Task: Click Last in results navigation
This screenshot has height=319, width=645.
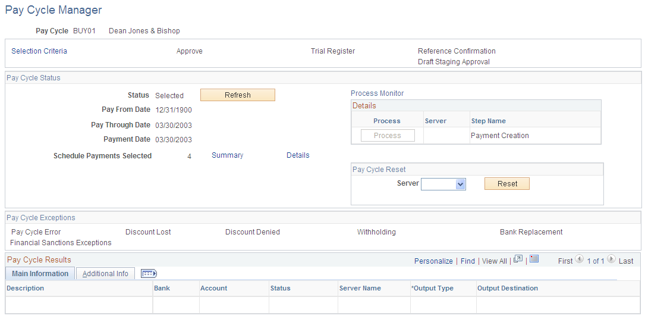Action: coord(626,261)
